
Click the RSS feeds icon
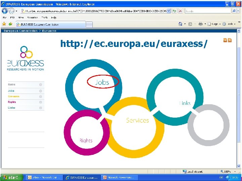tap(190, 24)
